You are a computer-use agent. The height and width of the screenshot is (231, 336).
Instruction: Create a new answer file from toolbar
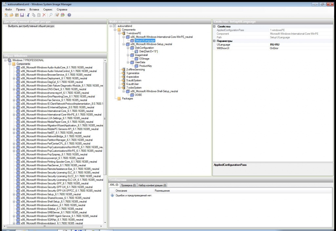(x=6, y=15)
